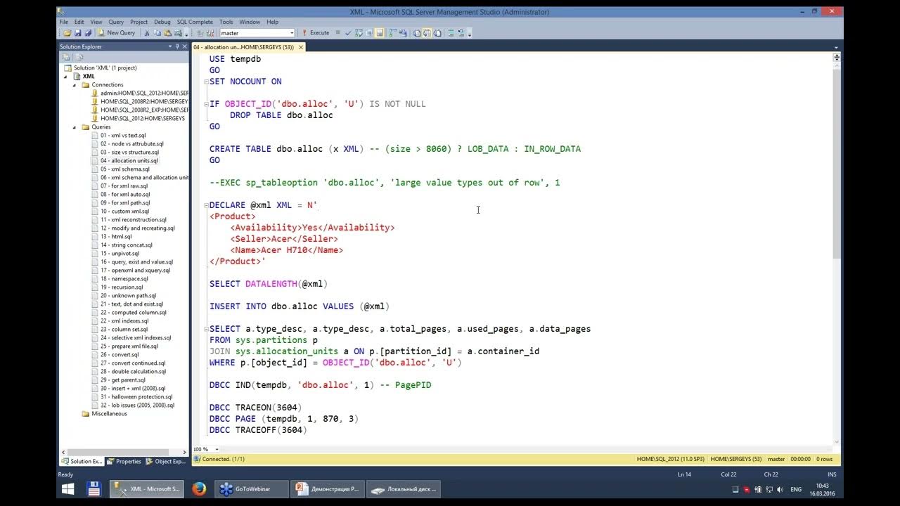900x506 pixels.
Task: Open Solution Explorer window position dropdown arrow
Action: [x=169, y=46]
